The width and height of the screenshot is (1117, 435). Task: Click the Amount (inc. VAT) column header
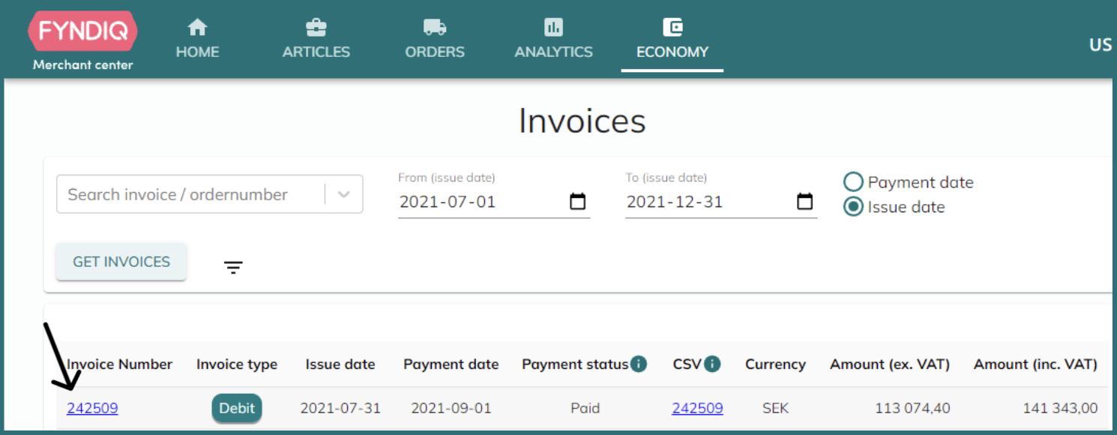[1035, 364]
